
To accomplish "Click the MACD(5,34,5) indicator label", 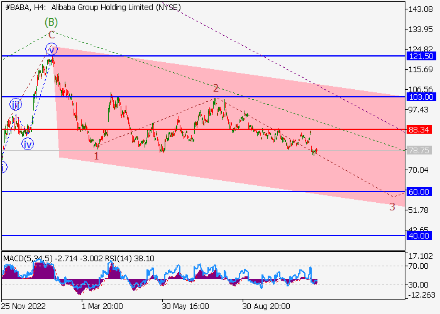I will [x=28, y=259].
